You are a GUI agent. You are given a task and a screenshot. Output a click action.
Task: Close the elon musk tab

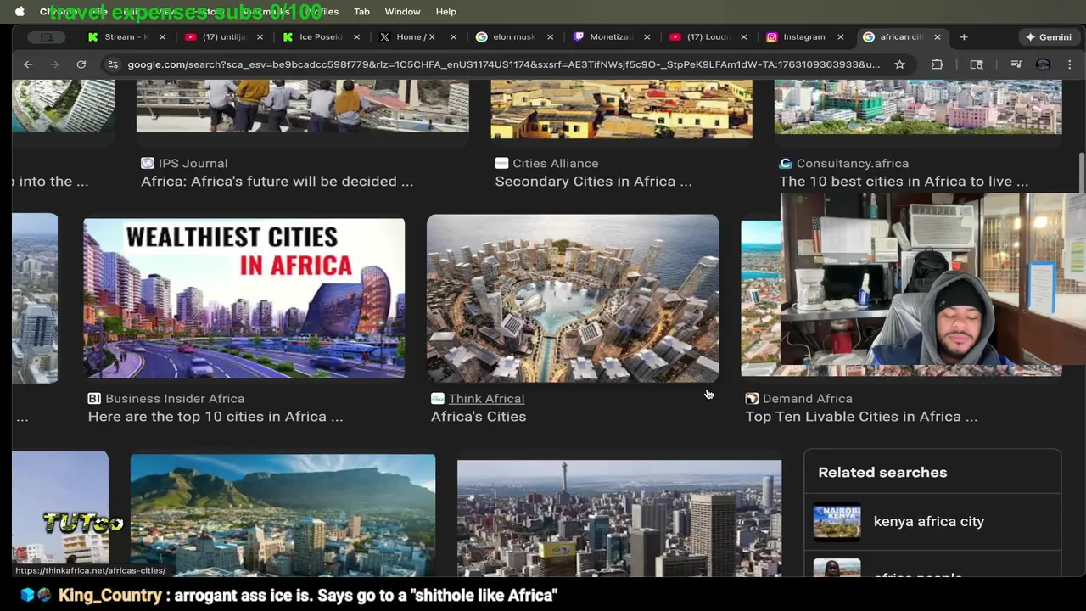pyautogui.click(x=550, y=37)
